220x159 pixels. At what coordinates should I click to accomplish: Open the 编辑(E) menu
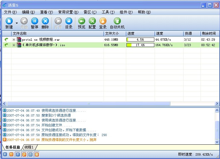pos(28,12)
